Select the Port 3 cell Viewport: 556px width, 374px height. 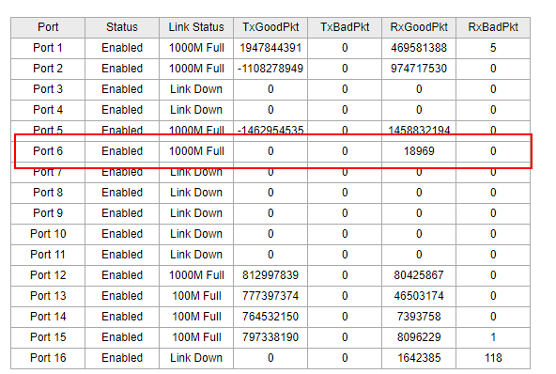click(48, 89)
